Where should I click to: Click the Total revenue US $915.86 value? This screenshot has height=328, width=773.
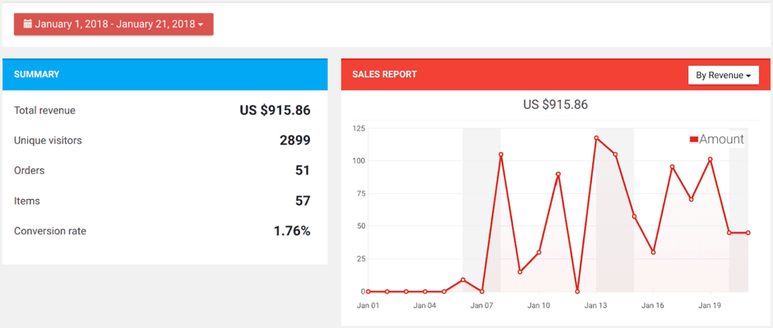tap(275, 110)
